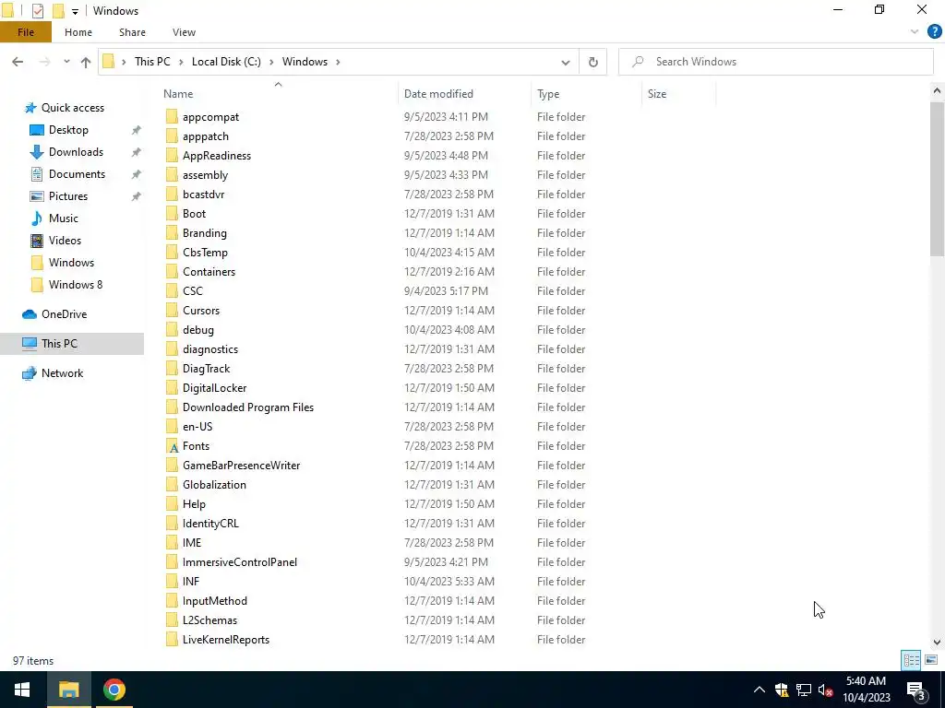This screenshot has width=945, height=708.
Task: Open Customize Quick Access Toolbar dropdown
Action: pos(75,11)
